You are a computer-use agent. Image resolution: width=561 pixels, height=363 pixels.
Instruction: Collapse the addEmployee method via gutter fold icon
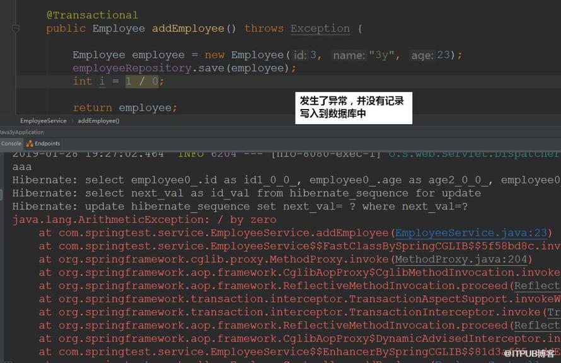click(16, 28)
